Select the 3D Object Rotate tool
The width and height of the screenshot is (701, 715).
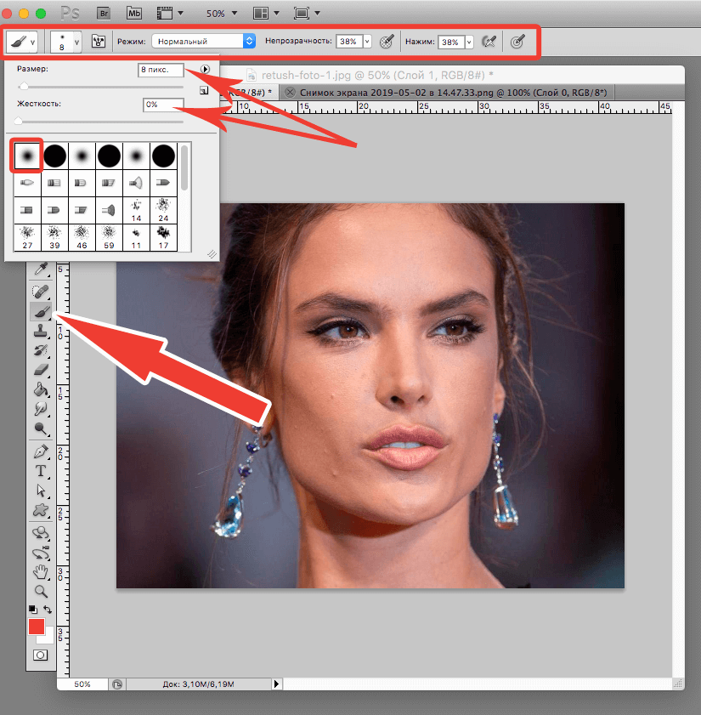[41, 532]
